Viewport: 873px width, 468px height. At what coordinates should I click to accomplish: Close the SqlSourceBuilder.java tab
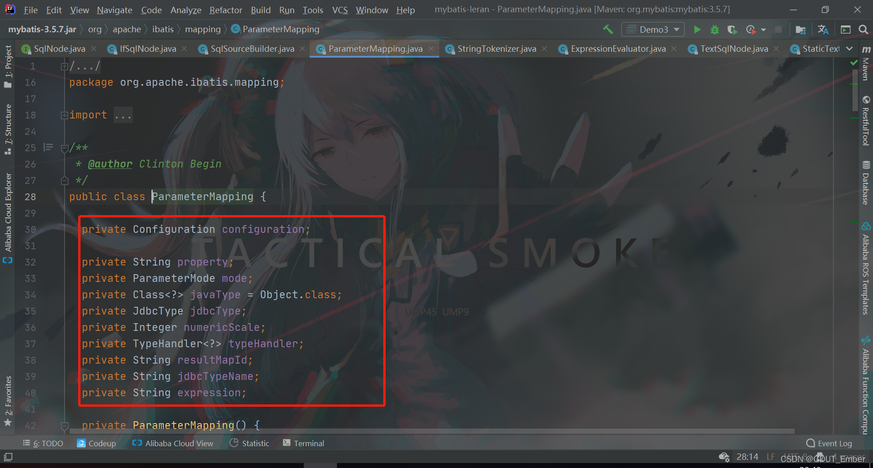pos(302,49)
